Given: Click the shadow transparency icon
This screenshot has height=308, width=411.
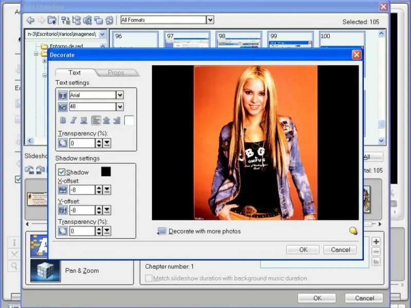Looking at the screenshot, I should click(x=63, y=231).
